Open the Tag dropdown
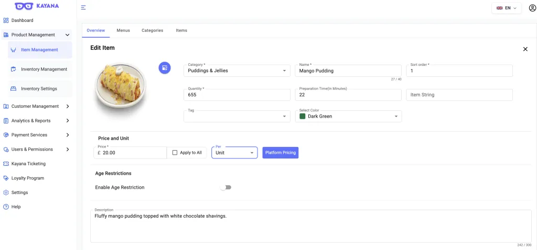The height and width of the screenshot is (250, 537). (x=237, y=117)
